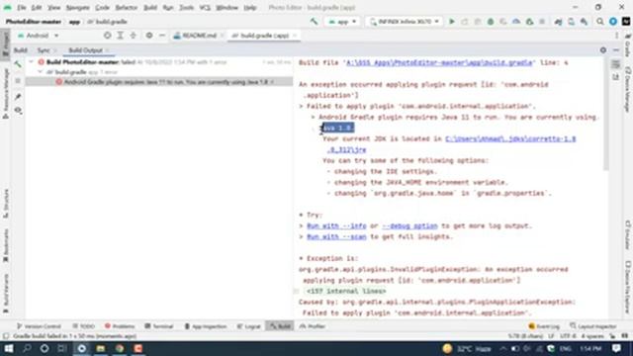
Task: Click the Search Everywhere magnifier icon
Action: point(600,22)
